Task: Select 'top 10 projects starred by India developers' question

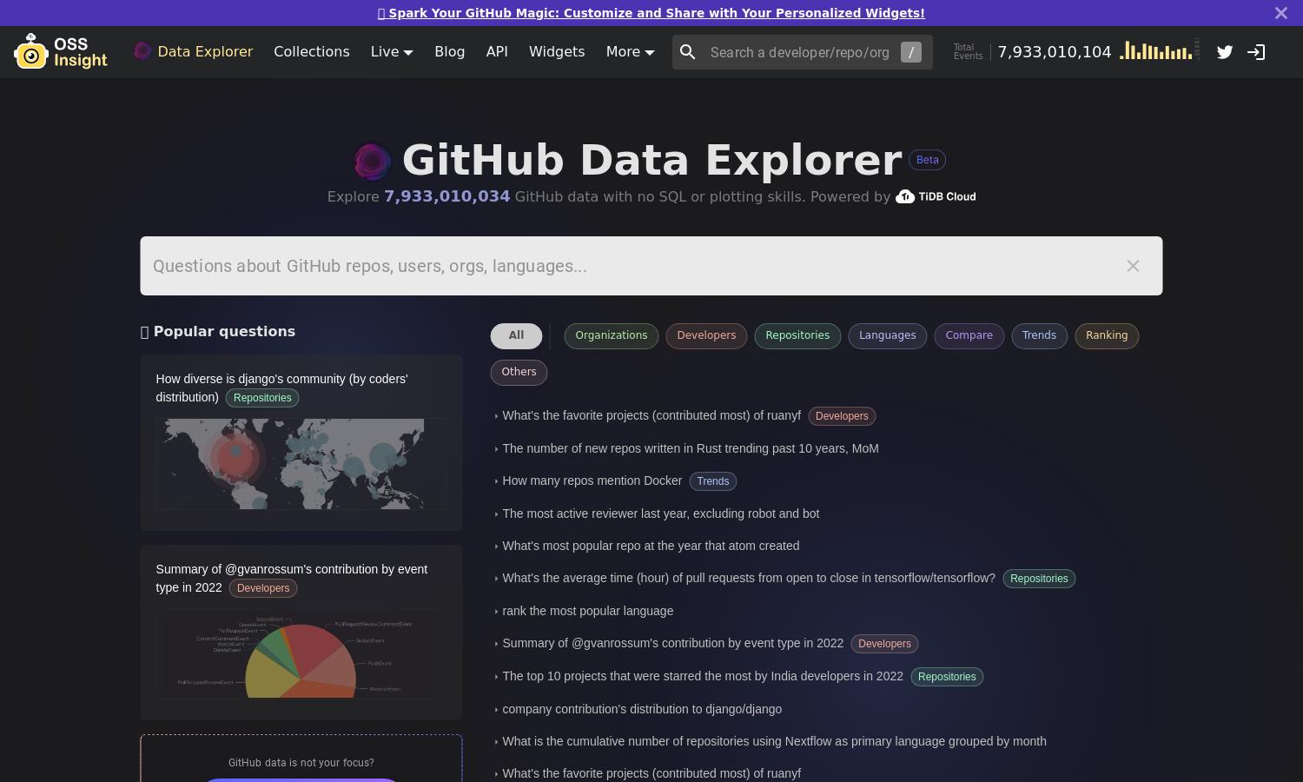Action: pyautogui.click(x=703, y=676)
